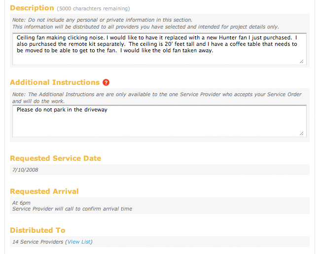
Task: Grab the Description box resize handle
Action: pyautogui.click(x=301, y=62)
